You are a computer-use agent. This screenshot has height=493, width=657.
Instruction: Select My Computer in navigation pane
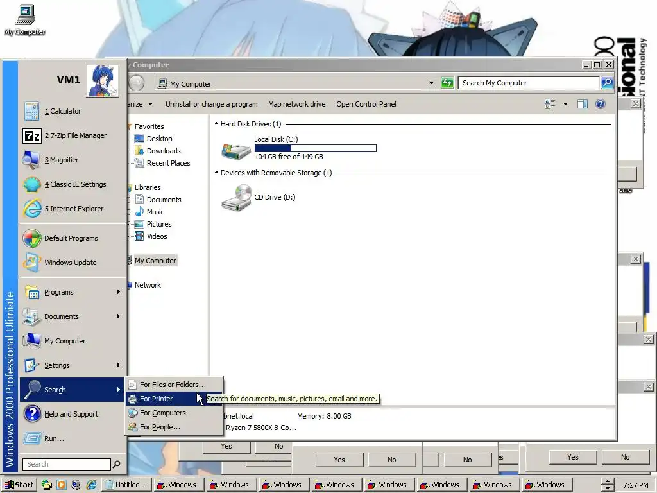155,261
